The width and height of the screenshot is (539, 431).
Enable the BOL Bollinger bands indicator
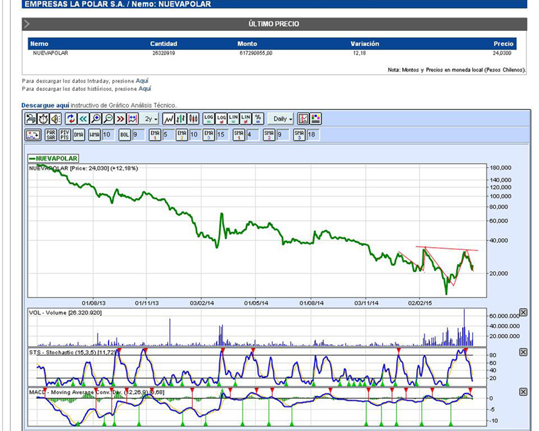tap(125, 135)
